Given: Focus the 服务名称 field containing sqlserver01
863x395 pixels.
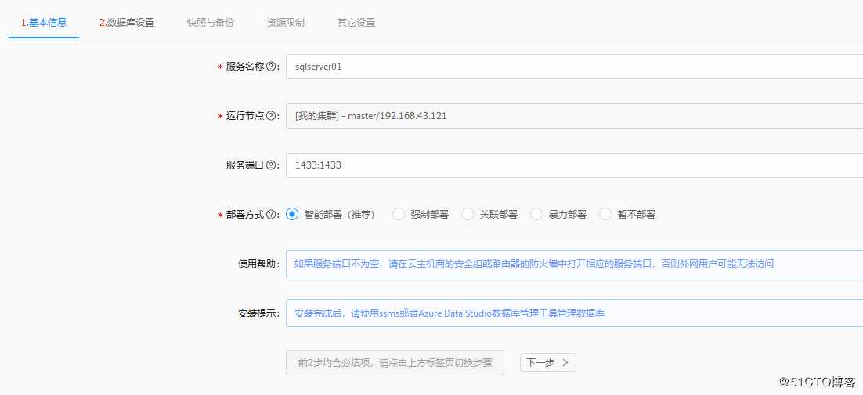Looking at the screenshot, I should click(x=574, y=67).
